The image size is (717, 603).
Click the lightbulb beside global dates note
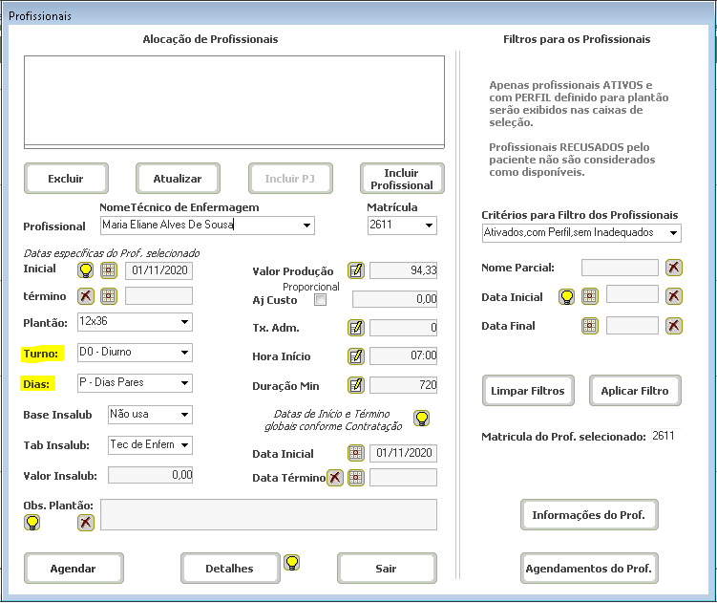(422, 418)
